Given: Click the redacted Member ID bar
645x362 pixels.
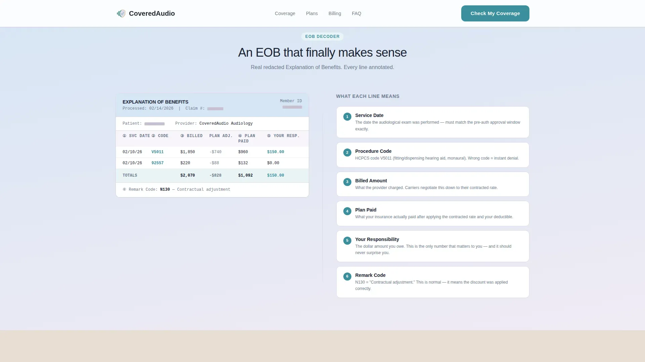Looking at the screenshot, I should [292, 107].
